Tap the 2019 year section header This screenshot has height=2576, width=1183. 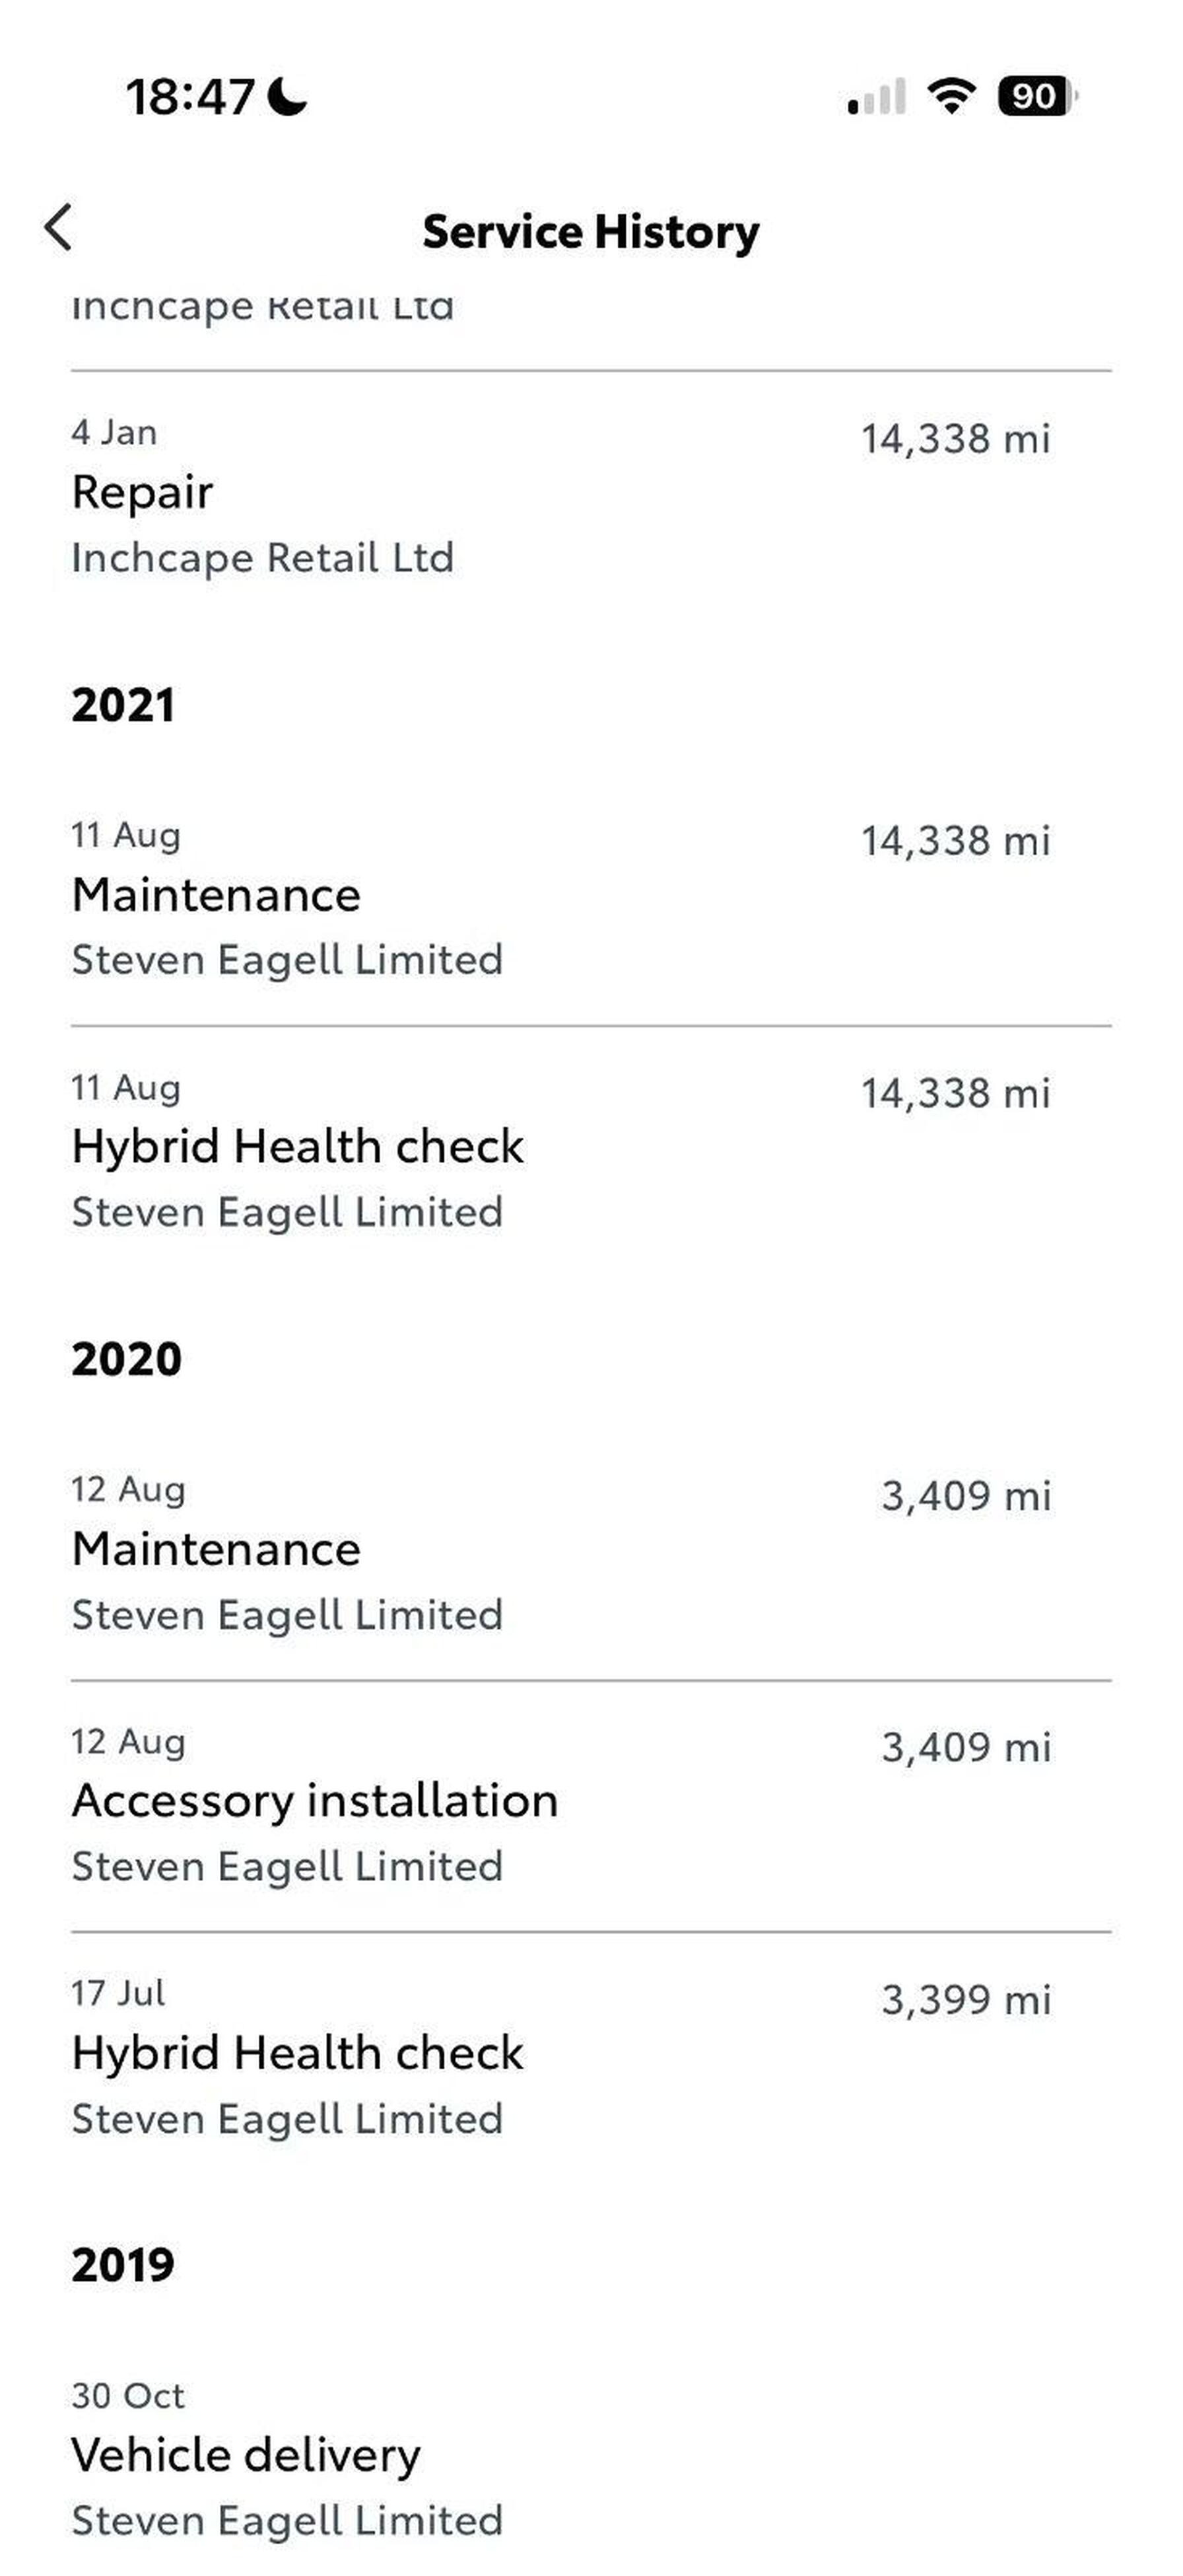tap(123, 2265)
